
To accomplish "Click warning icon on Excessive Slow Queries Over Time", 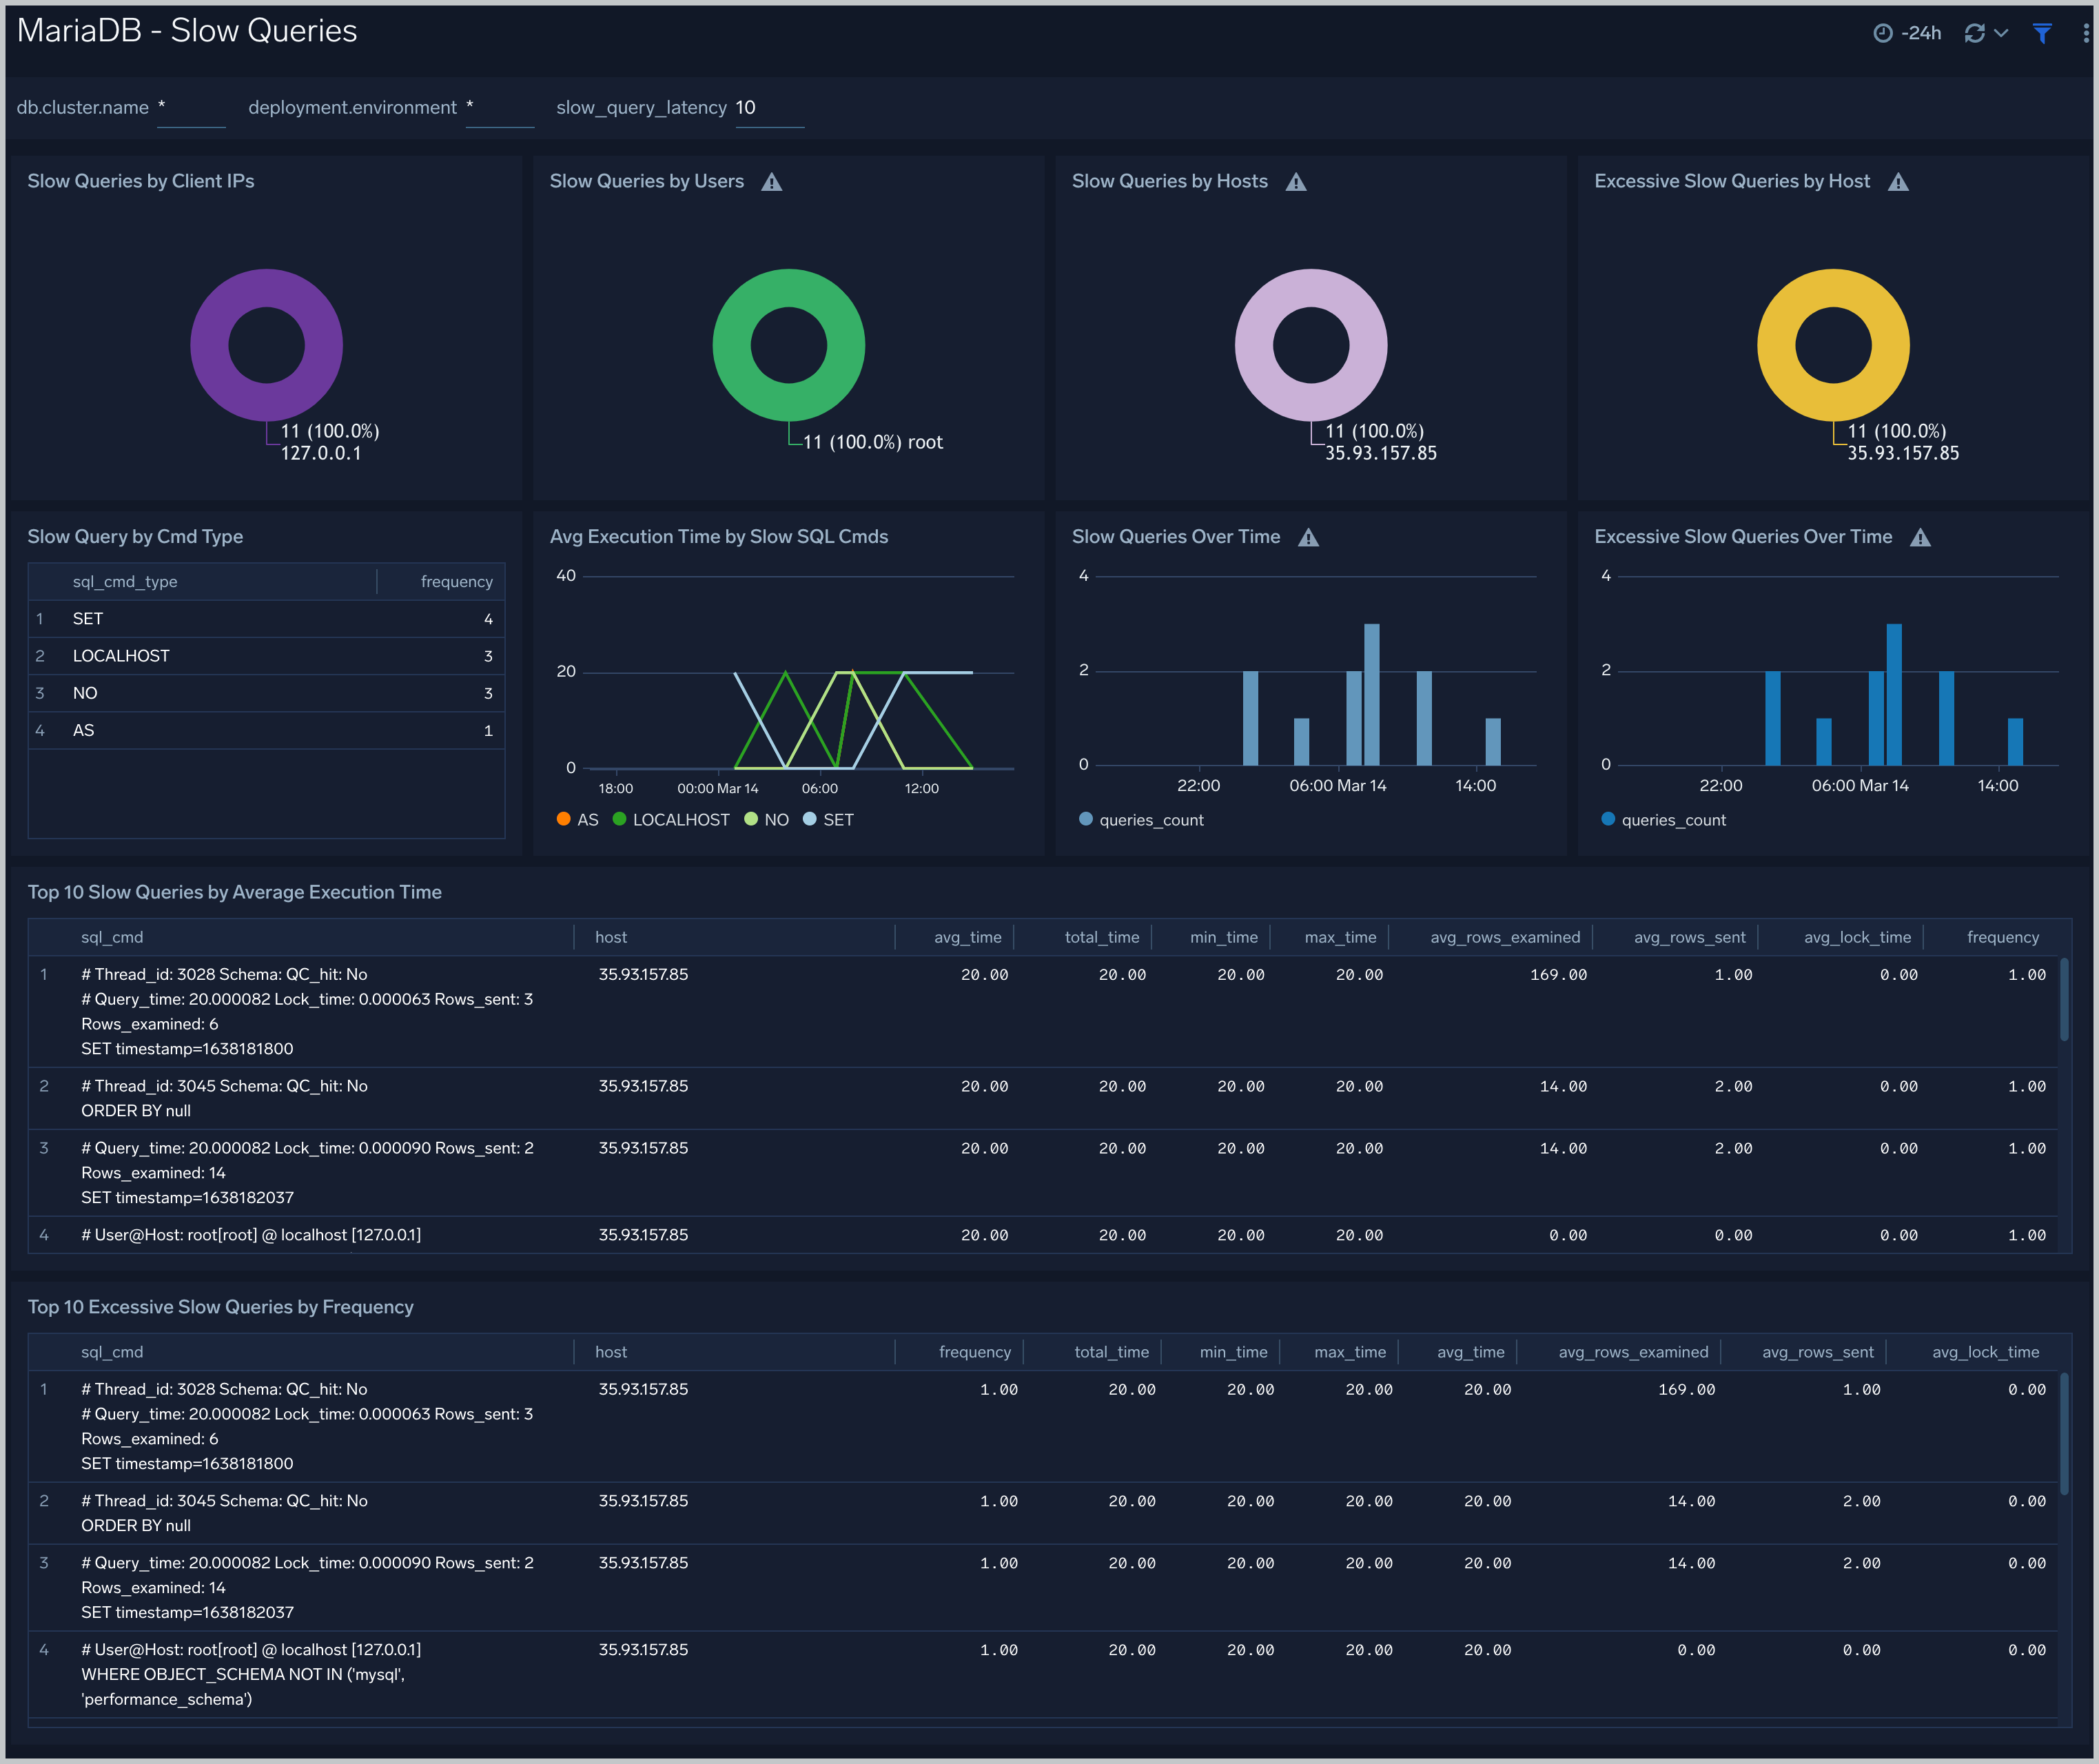I will (x=1920, y=538).
